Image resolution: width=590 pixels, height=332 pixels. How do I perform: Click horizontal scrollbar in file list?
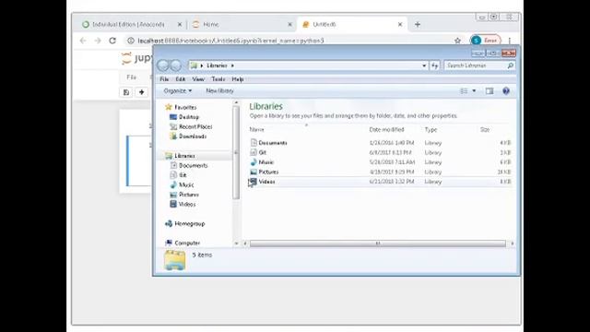[377, 243]
